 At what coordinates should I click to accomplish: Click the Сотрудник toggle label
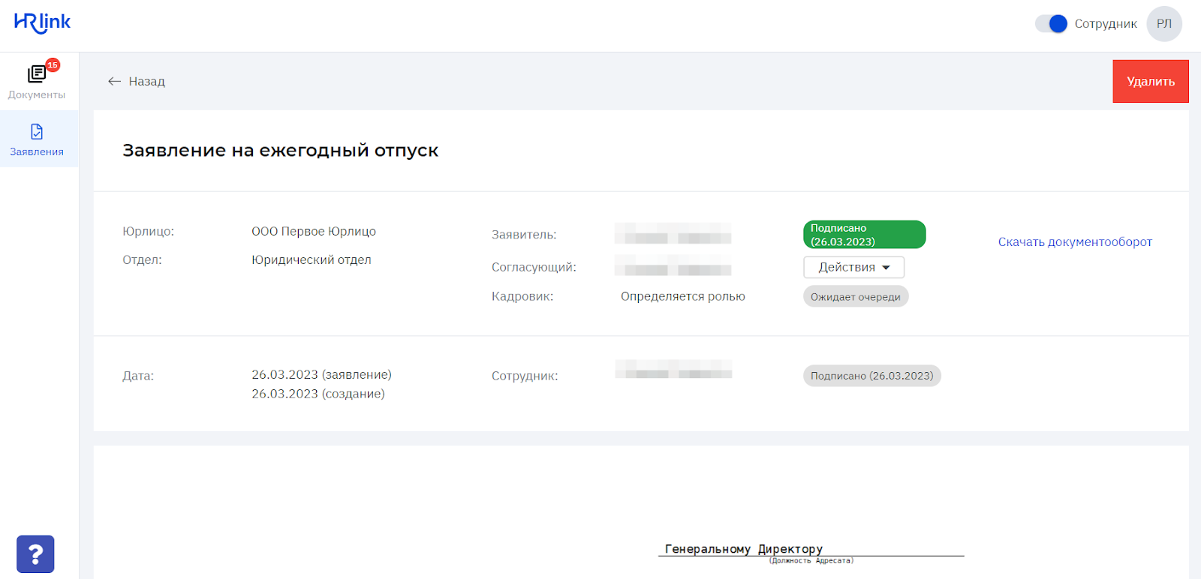1106,24
